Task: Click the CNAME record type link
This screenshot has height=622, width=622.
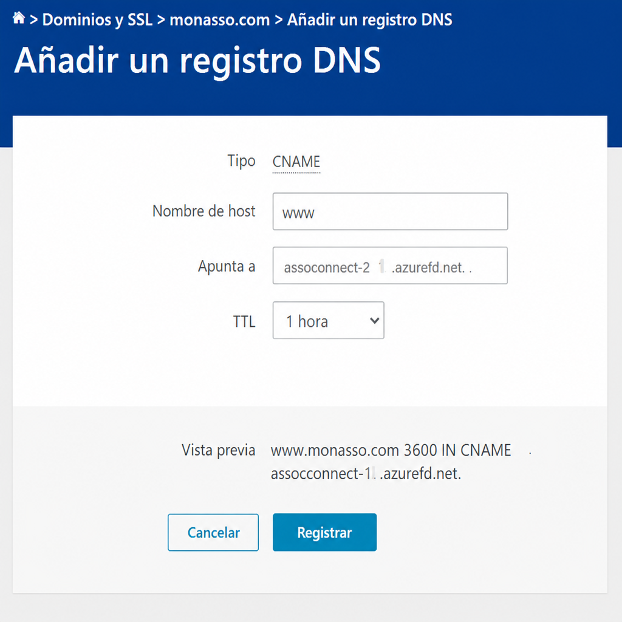Action: click(x=296, y=162)
